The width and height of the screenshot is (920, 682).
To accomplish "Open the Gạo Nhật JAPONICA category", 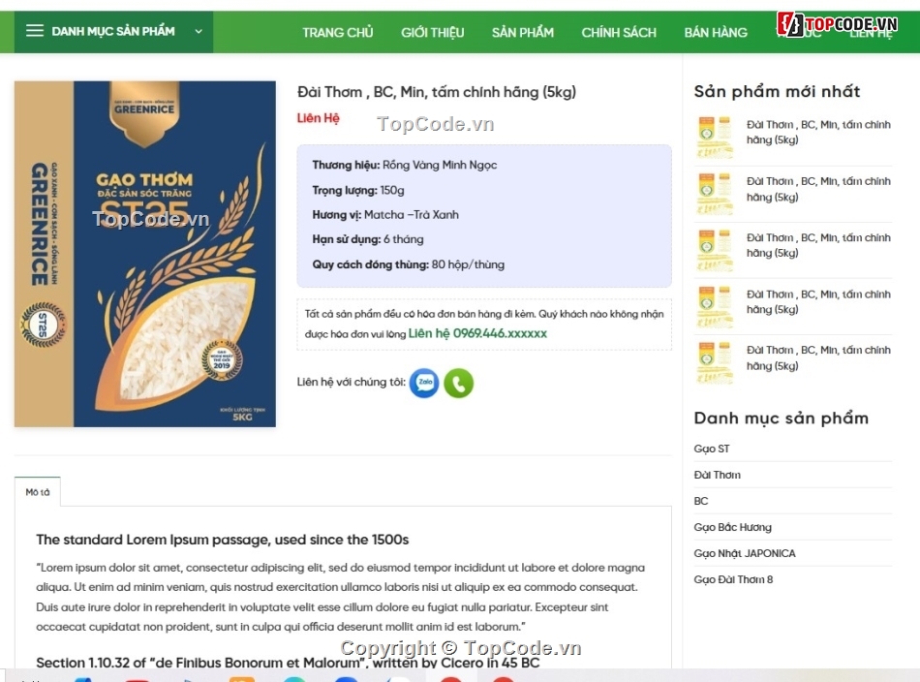I will [x=745, y=553].
